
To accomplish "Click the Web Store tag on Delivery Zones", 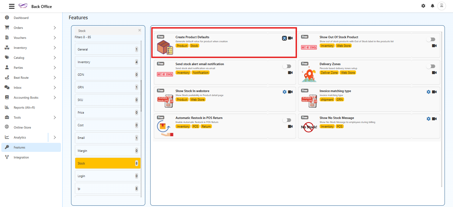I will (x=348, y=72).
